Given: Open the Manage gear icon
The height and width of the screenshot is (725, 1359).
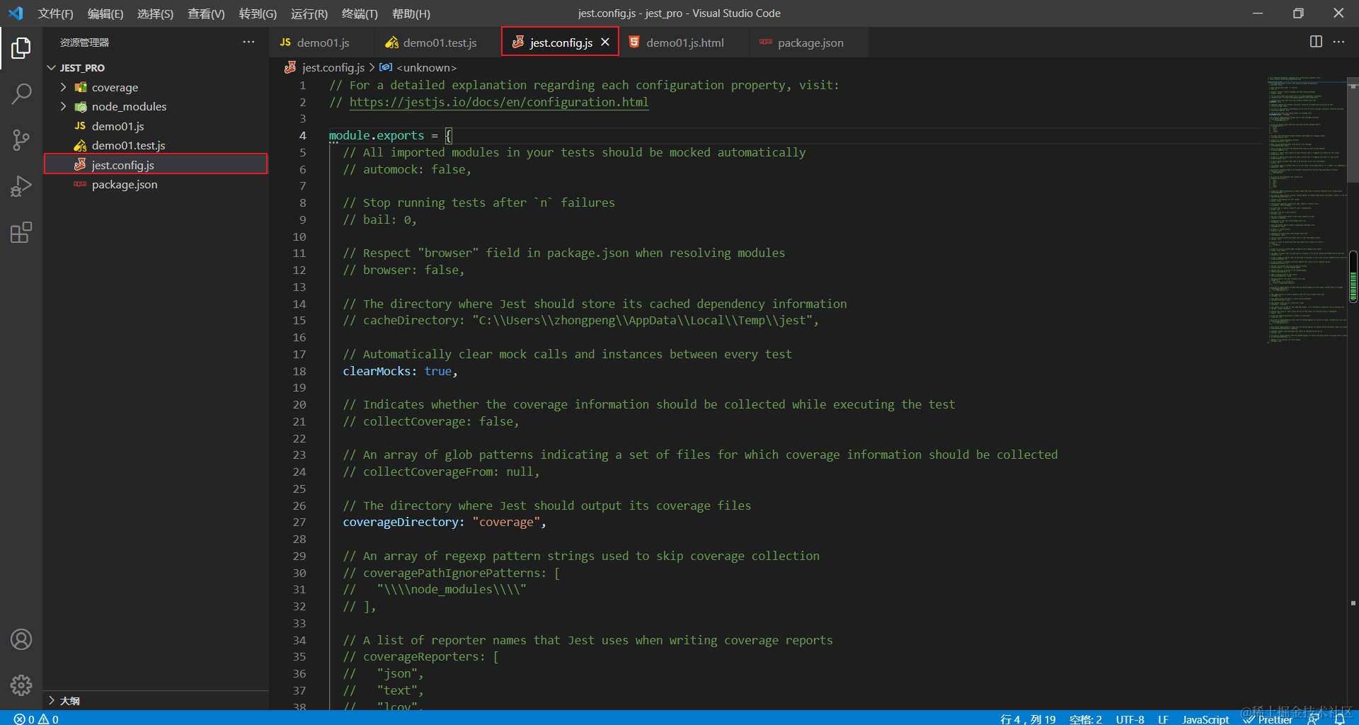Looking at the screenshot, I should (21, 685).
